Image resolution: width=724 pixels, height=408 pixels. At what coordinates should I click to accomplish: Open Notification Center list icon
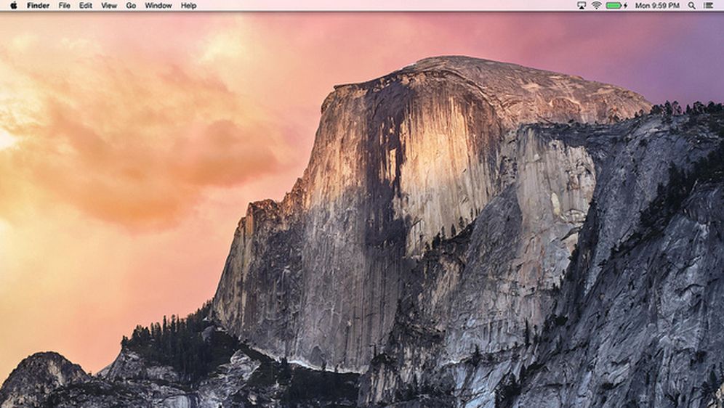tap(708, 5)
